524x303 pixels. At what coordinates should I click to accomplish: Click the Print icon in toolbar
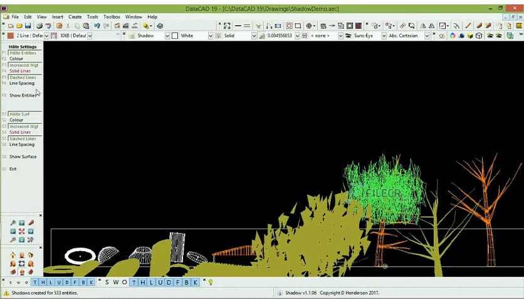pos(39,26)
